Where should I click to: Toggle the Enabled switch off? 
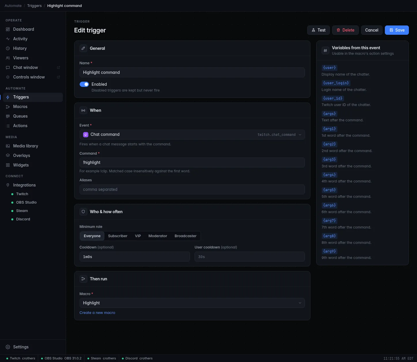coord(84,84)
